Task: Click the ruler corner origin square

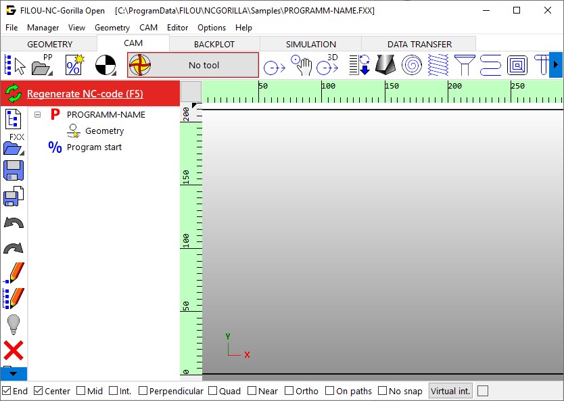Action: click(x=191, y=92)
